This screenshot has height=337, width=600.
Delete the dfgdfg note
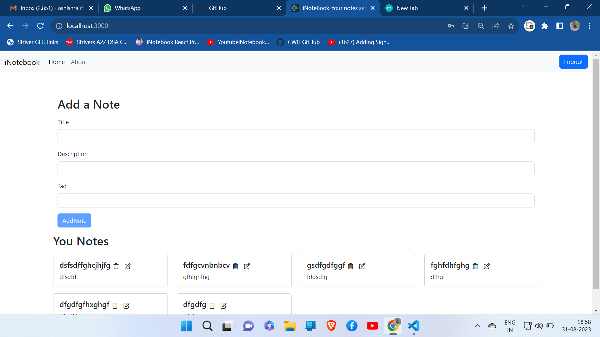tap(212, 305)
